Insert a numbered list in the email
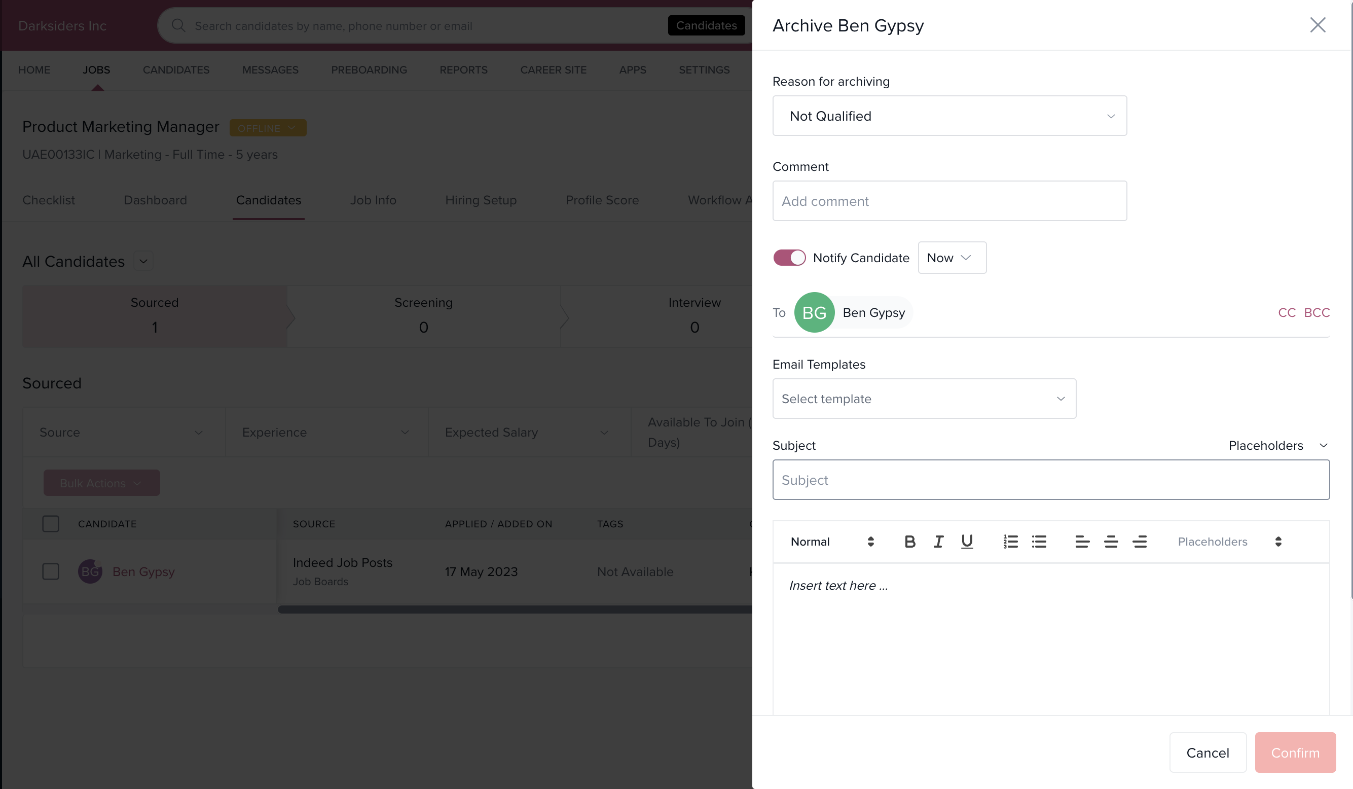Image resolution: width=1353 pixels, height=789 pixels. tap(1010, 542)
